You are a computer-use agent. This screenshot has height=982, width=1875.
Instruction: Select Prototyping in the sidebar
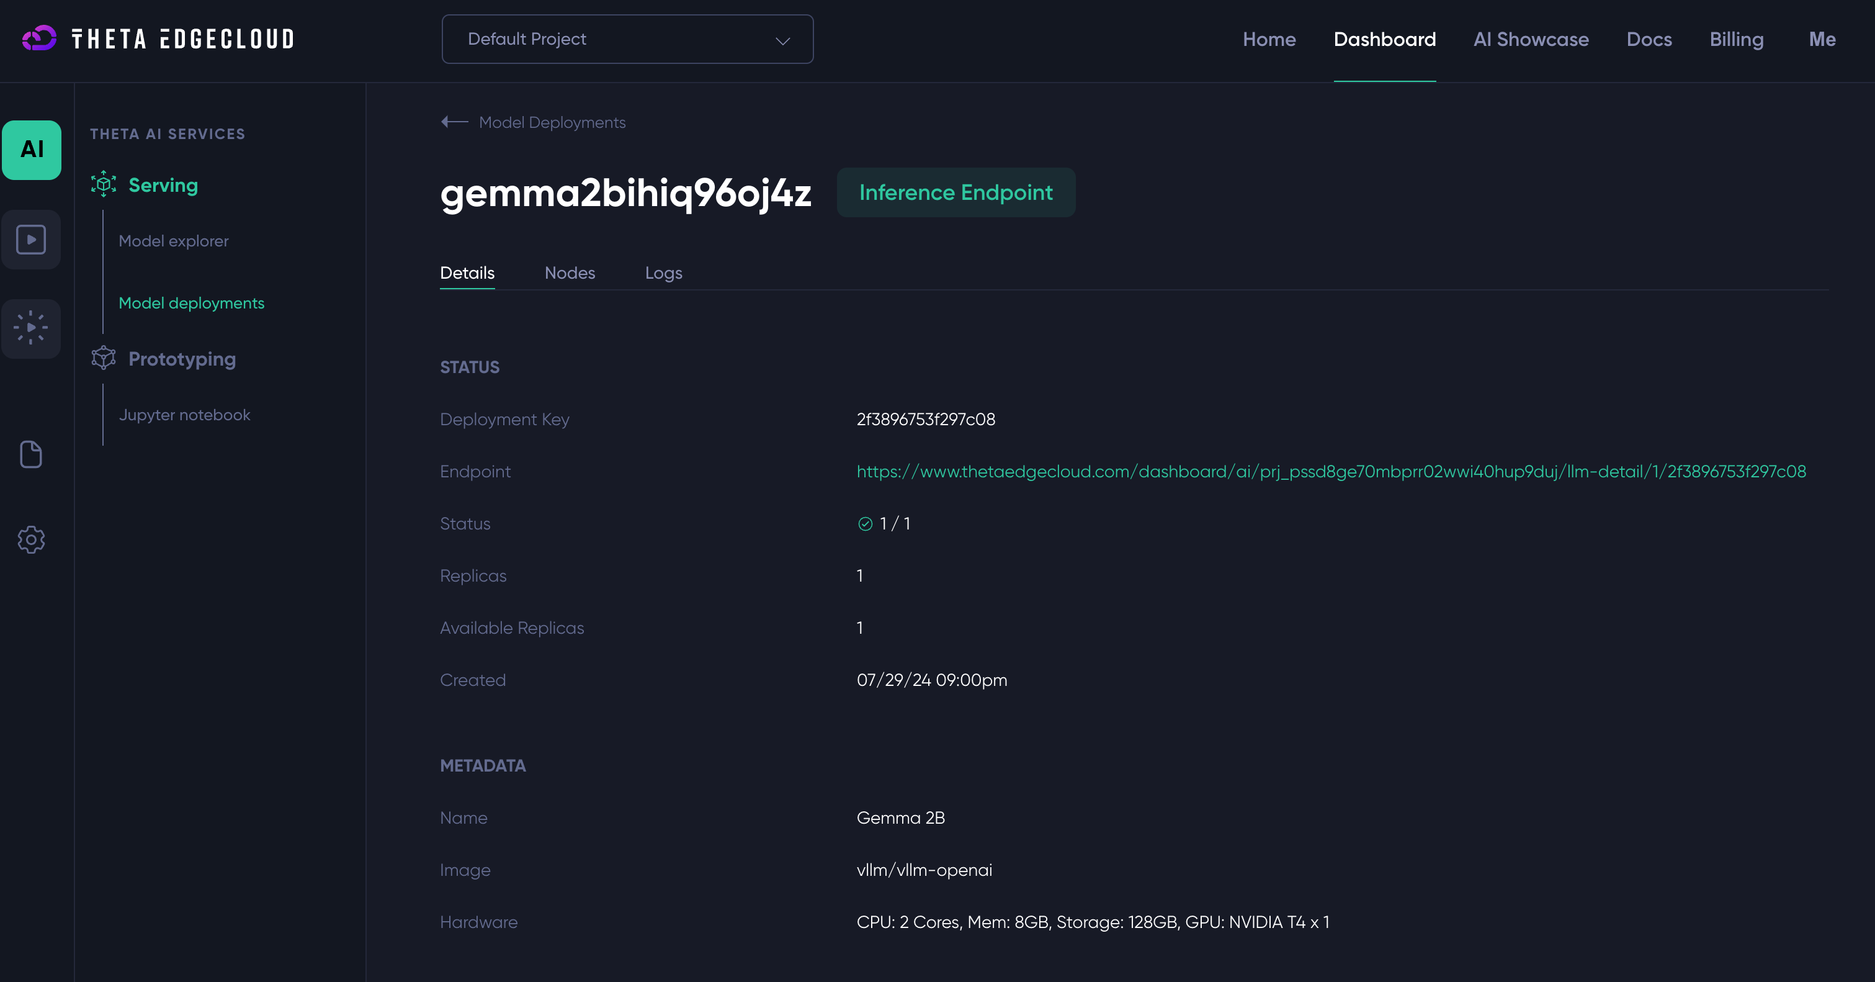pos(182,359)
